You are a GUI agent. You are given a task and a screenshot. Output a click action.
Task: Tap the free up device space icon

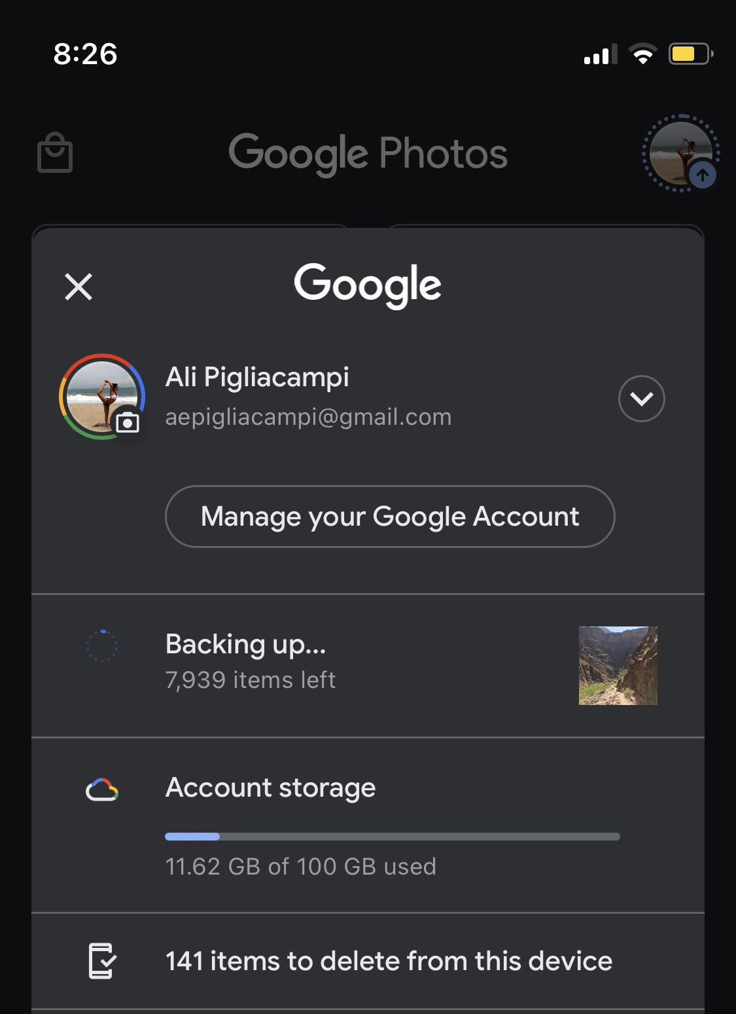(102, 961)
